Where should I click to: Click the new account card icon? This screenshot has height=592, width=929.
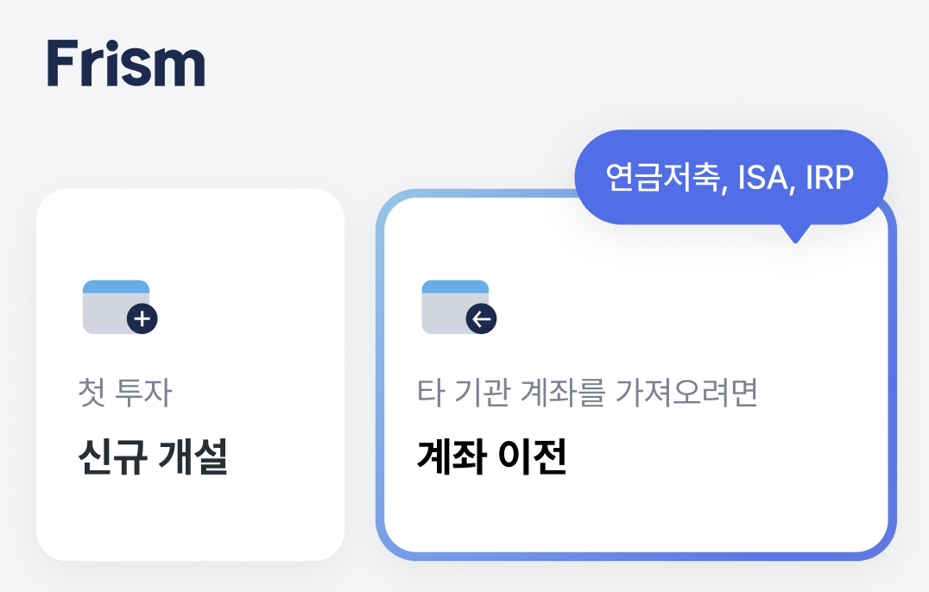pos(117,307)
